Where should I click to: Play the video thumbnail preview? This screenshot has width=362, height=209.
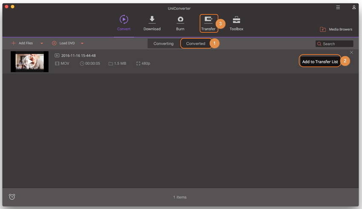pos(29,62)
